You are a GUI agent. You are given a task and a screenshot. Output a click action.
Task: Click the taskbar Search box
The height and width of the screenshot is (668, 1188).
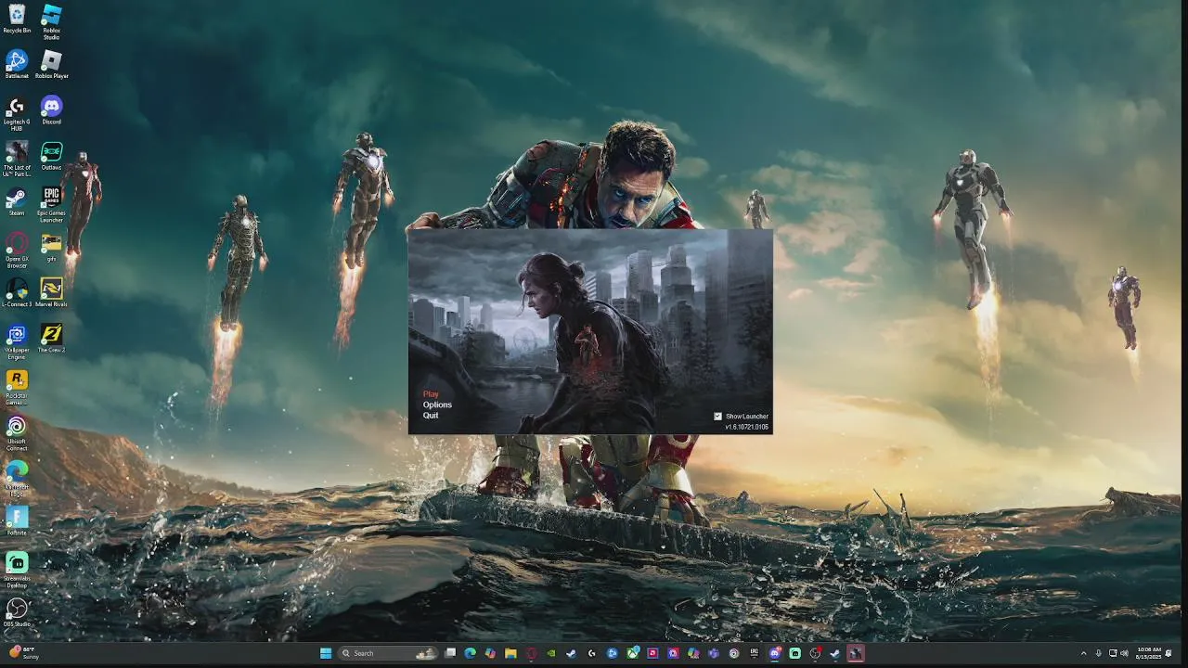[x=388, y=653]
